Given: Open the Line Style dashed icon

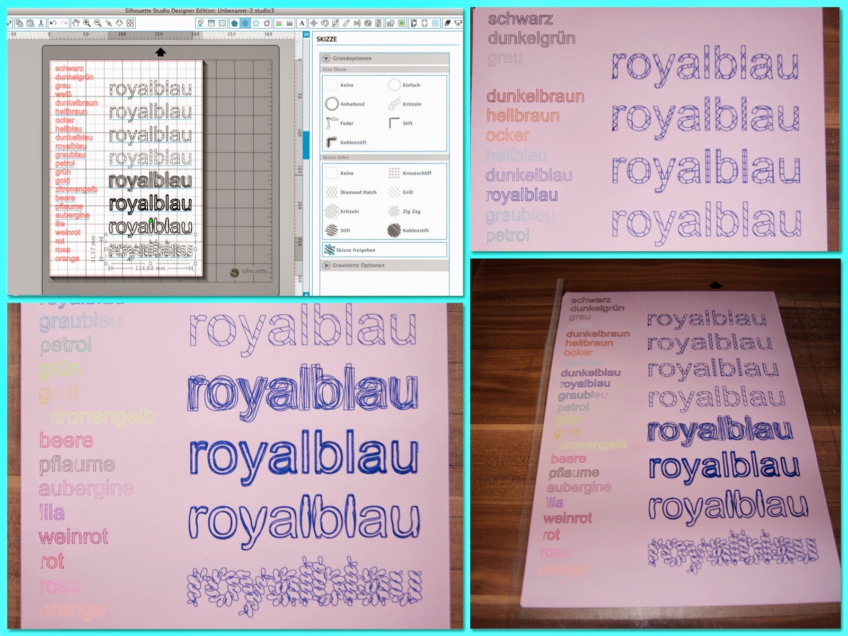Looking at the screenshot, I should pyautogui.click(x=289, y=23).
